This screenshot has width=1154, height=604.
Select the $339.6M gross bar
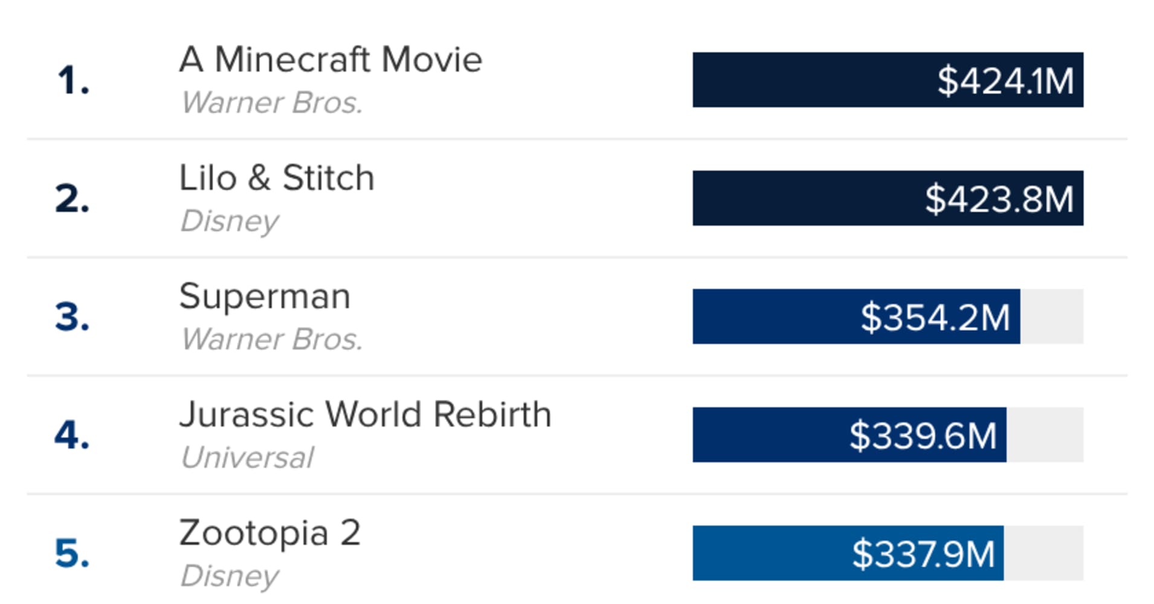[849, 435]
